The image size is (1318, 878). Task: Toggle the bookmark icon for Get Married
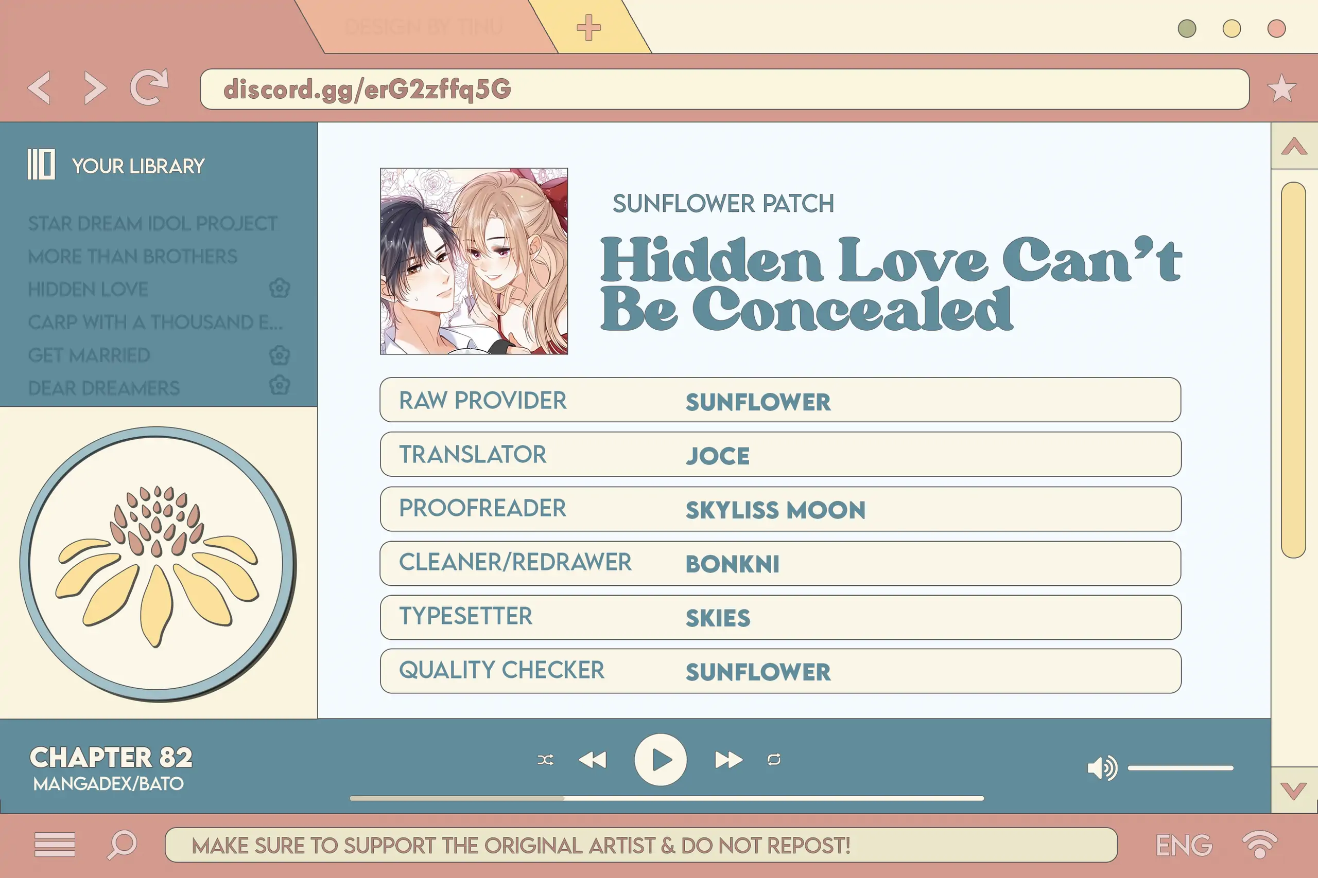[x=279, y=355]
